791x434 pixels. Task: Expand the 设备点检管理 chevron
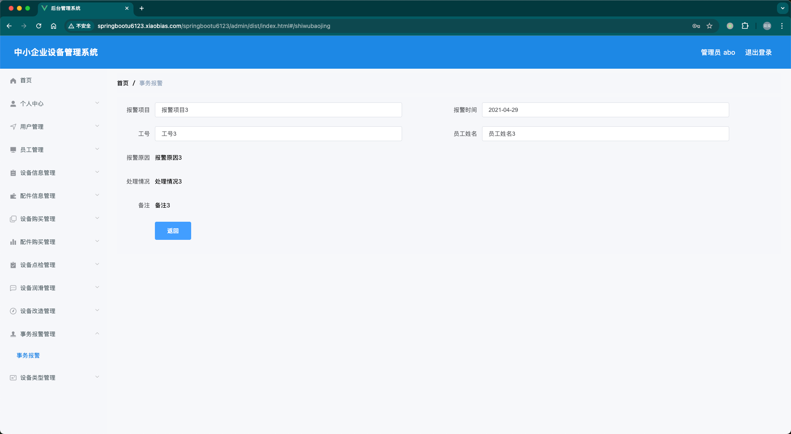pyautogui.click(x=97, y=264)
